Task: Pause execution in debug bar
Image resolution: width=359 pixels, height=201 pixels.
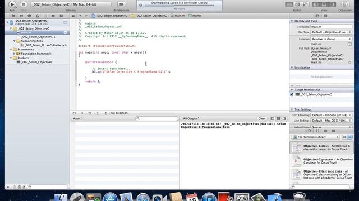Action: click(x=82, y=113)
